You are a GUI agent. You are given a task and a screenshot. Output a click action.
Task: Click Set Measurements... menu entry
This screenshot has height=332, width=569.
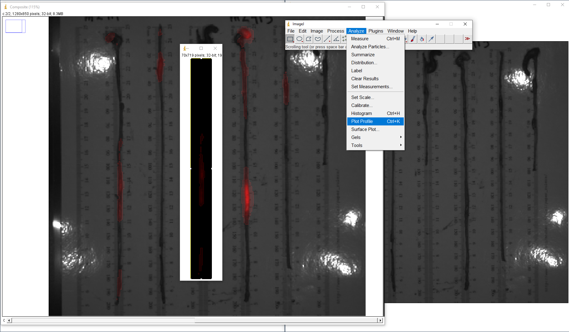coord(372,87)
